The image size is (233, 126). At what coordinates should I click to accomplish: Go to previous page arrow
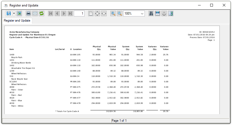(x=57, y=13)
